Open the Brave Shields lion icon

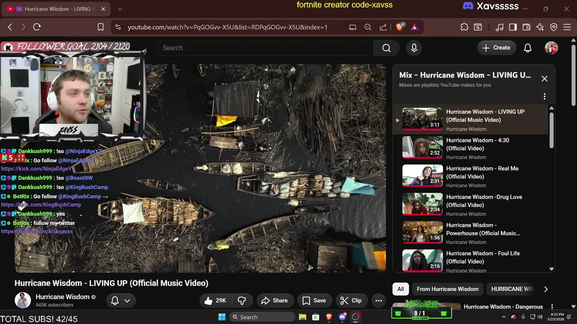pyautogui.click(x=399, y=27)
